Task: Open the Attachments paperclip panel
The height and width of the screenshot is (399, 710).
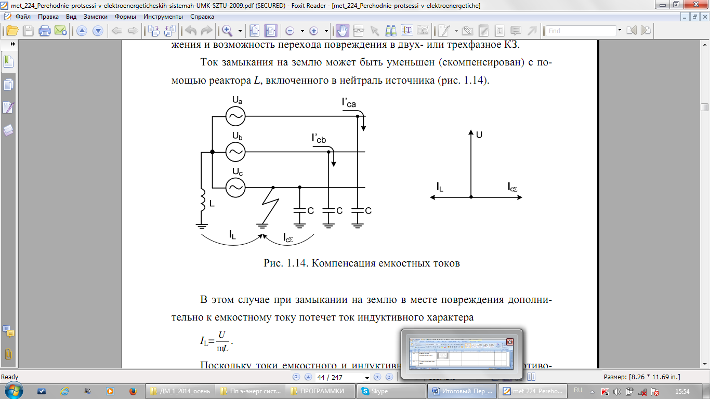Action: [8, 354]
